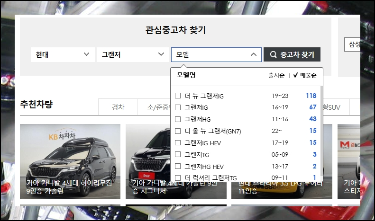Check the 그랜저HG 11~16 checkbox
Image resolution: width=375 pixels, height=221 pixels.
point(178,119)
